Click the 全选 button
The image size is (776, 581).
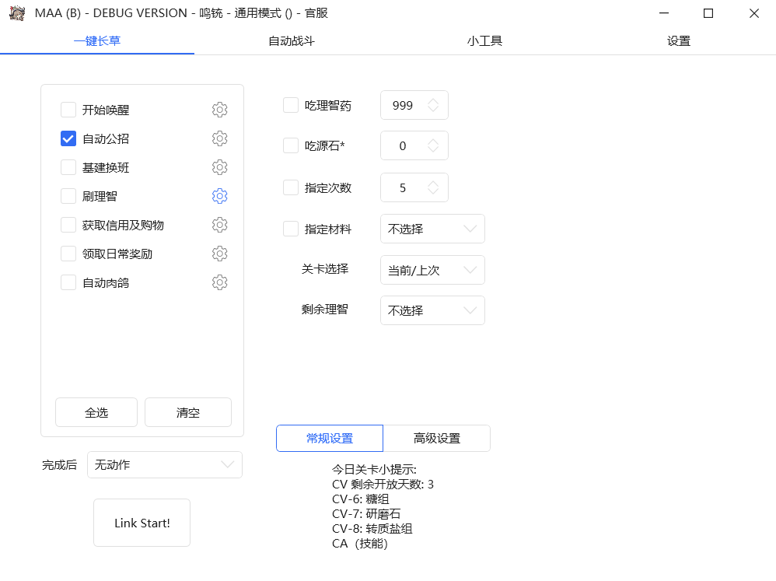click(96, 412)
